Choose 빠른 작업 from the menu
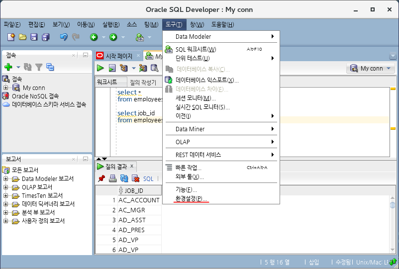 pos(221,168)
